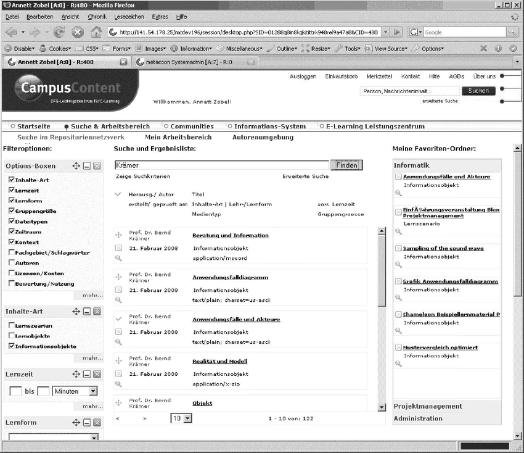
Task: Enable the Autoren checkbox
Action: [x=12, y=263]
